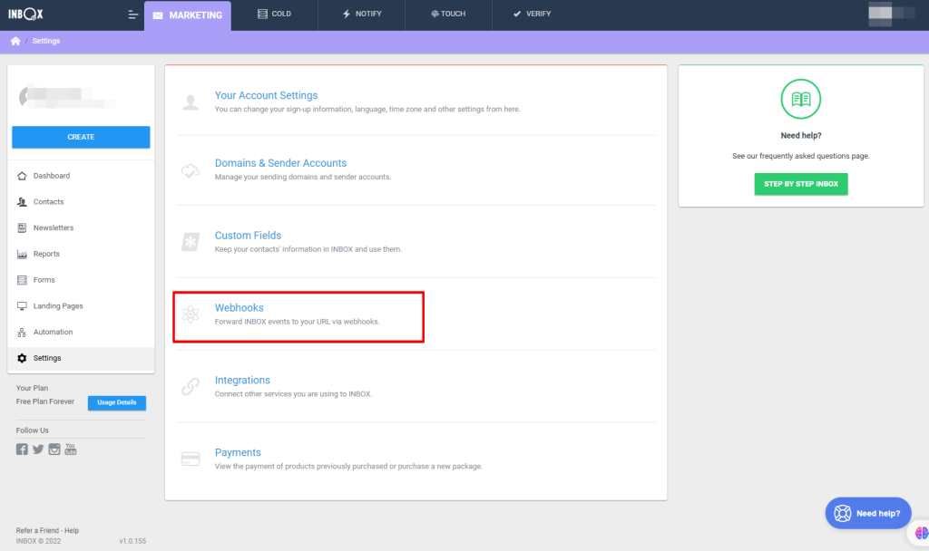Open Domains & Sender Accounts settings
The image size is (929, 551).
[x=280, y=163]
